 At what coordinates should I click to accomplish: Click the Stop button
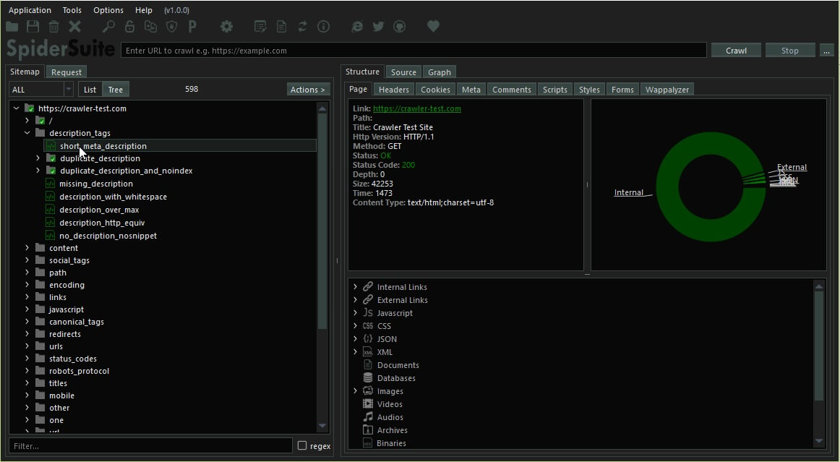[789, 51]
